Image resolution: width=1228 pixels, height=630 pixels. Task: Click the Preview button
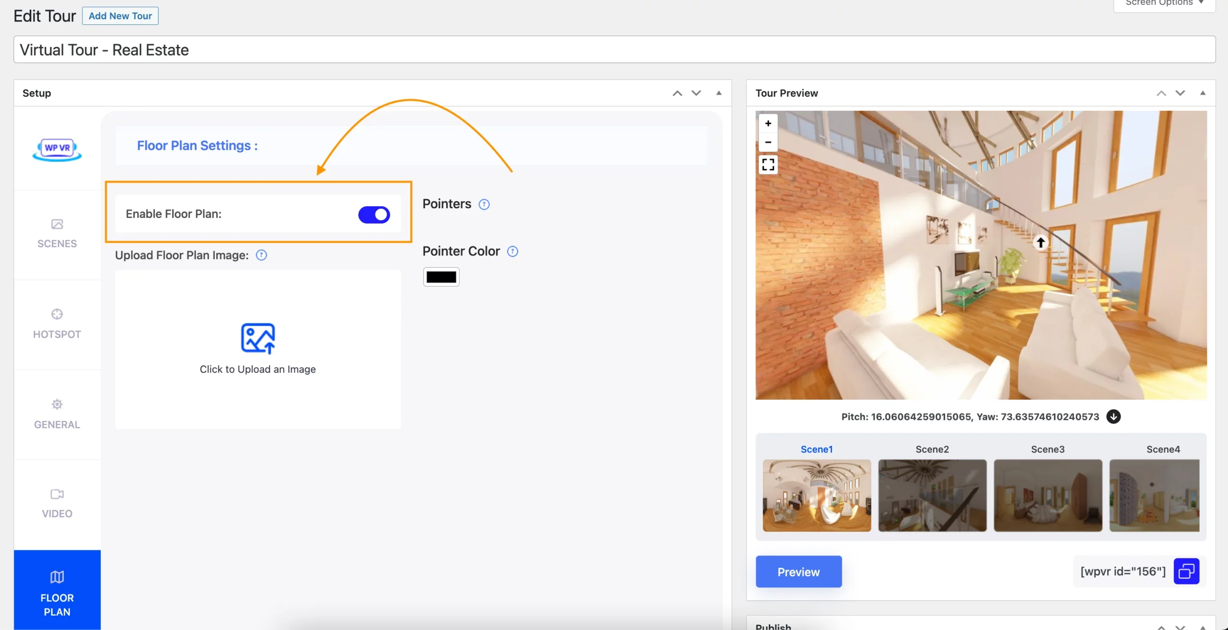[798, 571]
